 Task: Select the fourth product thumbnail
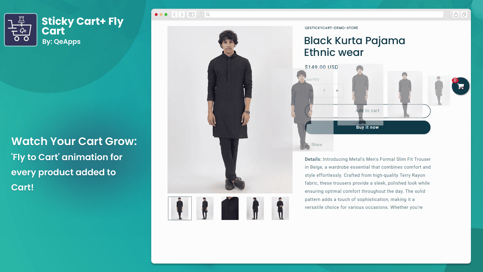[x=255, y=208]
